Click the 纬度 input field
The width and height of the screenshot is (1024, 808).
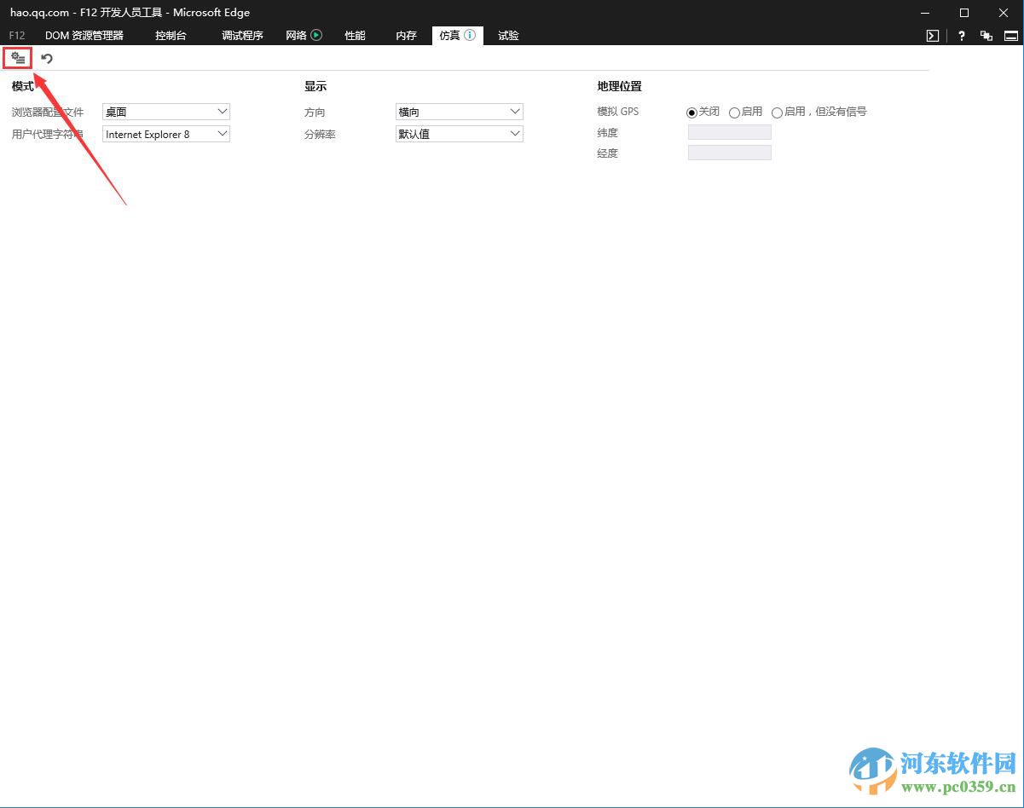pos(729,132)
